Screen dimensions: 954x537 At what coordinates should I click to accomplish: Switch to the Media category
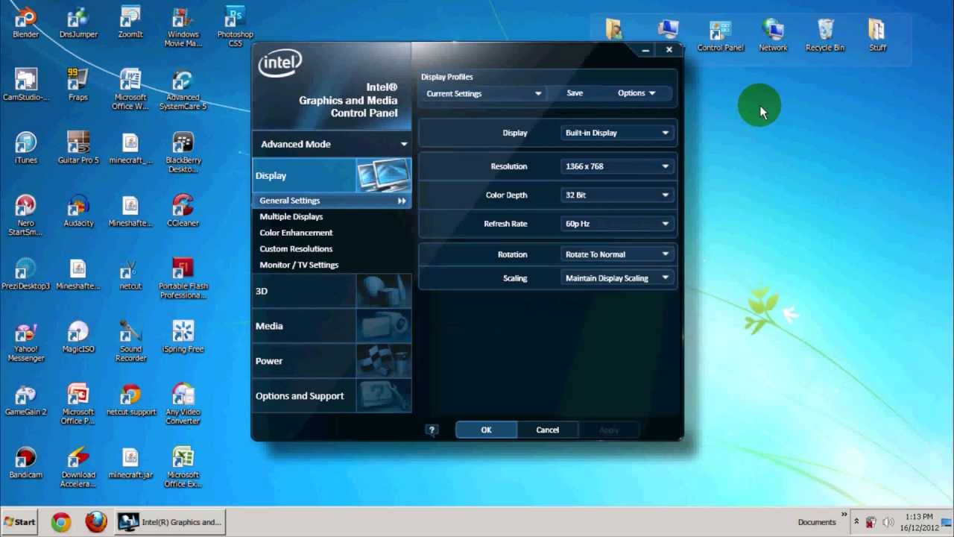(x=332, y=326)
